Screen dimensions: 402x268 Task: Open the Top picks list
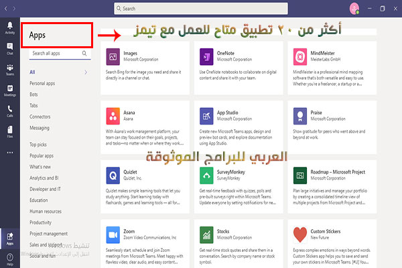38,145
